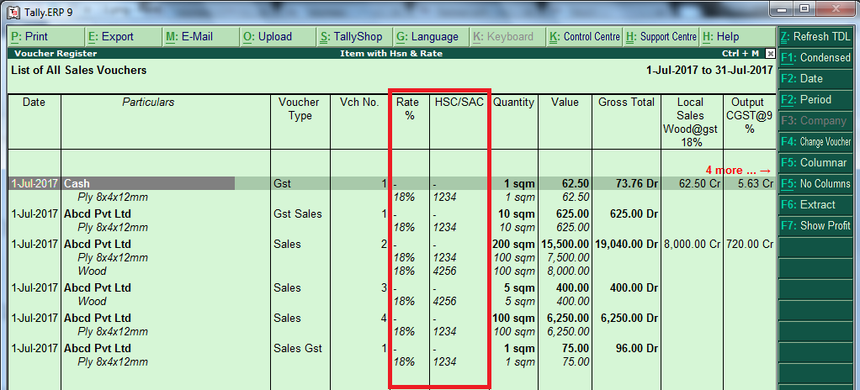The height and width of the screenshot is (390, 860).
Task: Click the Output CGST@9% column header
Action: [x=749, y=116]
